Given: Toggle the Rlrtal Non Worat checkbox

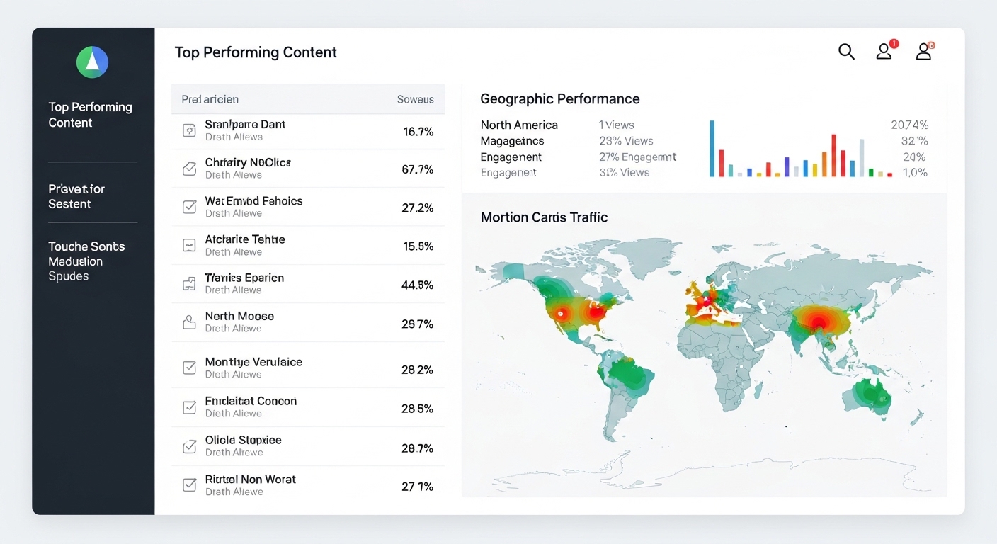Looking at the screenshot, I should (x=189, y=485).
